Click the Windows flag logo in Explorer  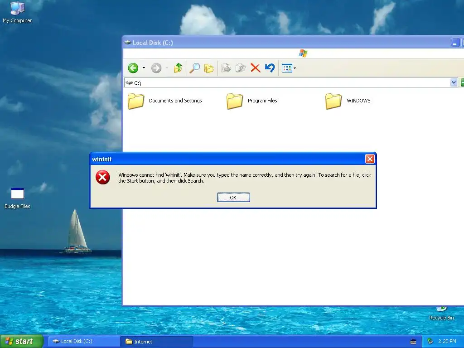click(303, 53)
